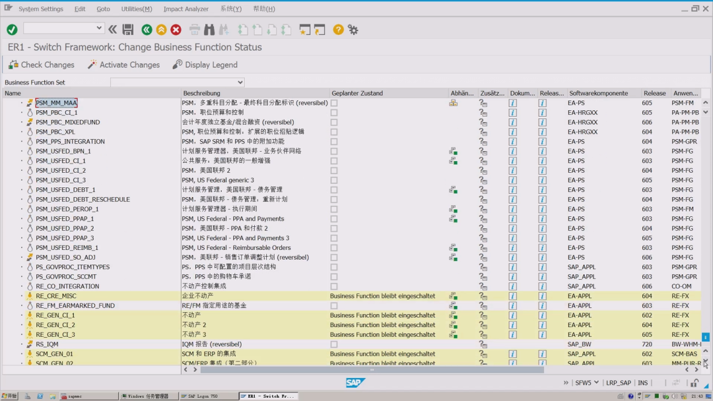Show dependencies icon for PSM_USFED_BPN_1

pyautogui.click(x=454, y=151)
